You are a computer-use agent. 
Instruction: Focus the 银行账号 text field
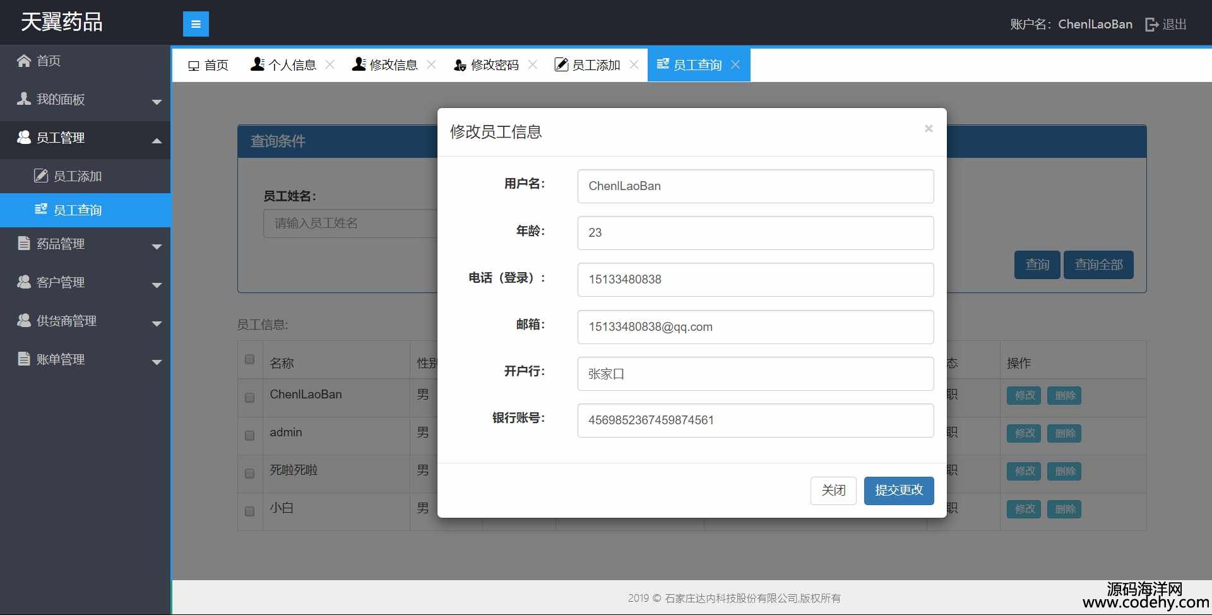(x=755, y=421)
